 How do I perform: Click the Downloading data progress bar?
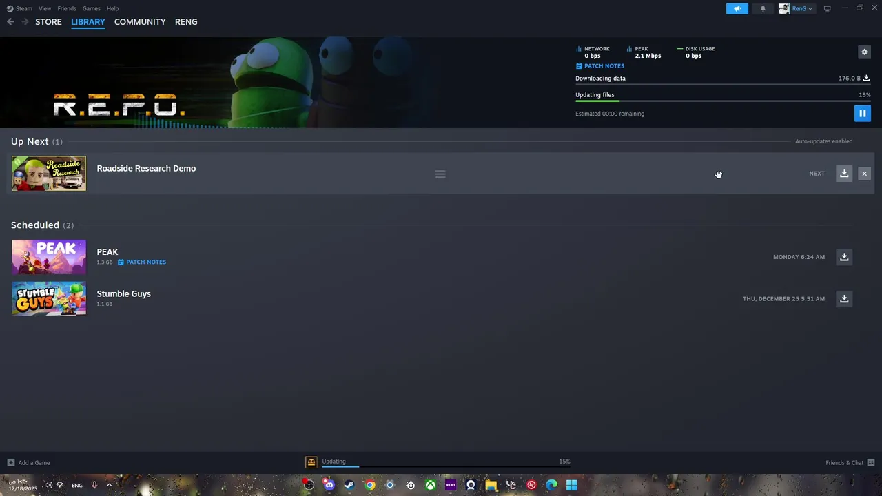click(723, 85)
